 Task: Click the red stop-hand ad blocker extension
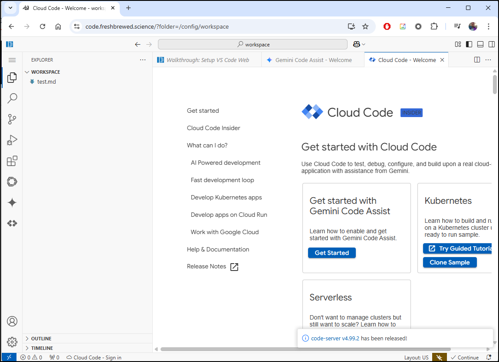pyautogui.click(x=387, y=27)
